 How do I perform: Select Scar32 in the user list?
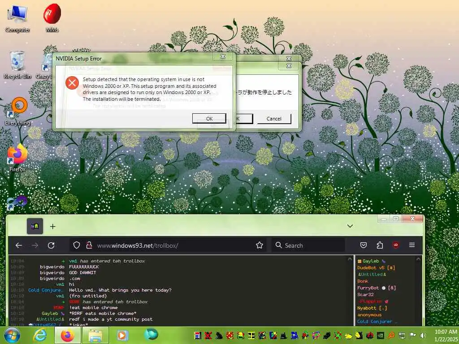365,295
